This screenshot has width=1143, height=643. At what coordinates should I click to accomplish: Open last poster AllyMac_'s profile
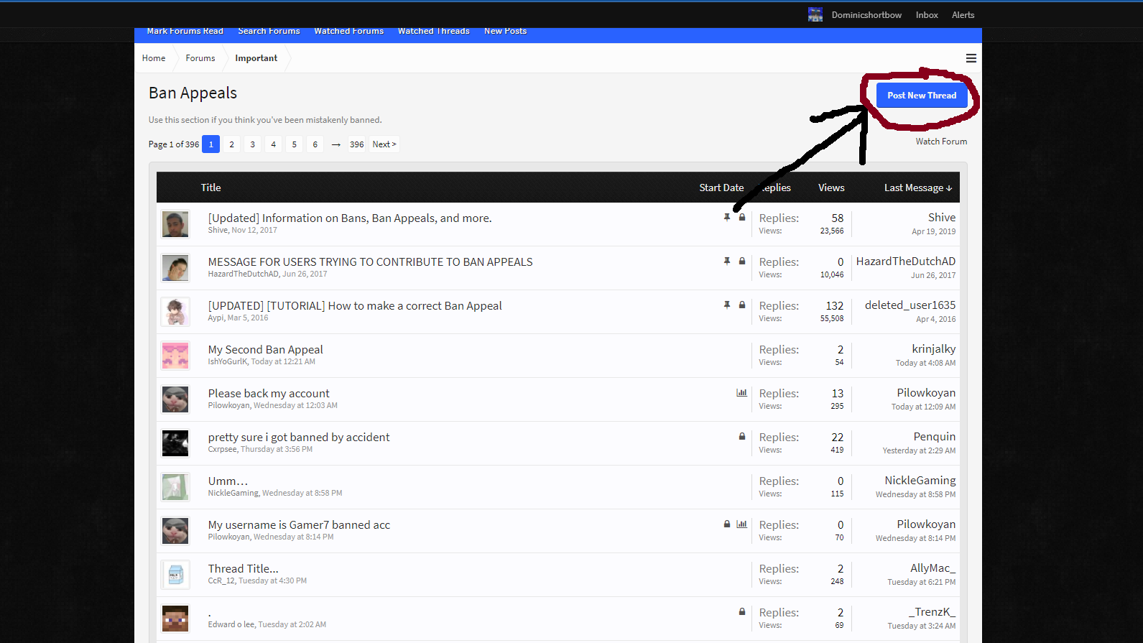point(933,568)
